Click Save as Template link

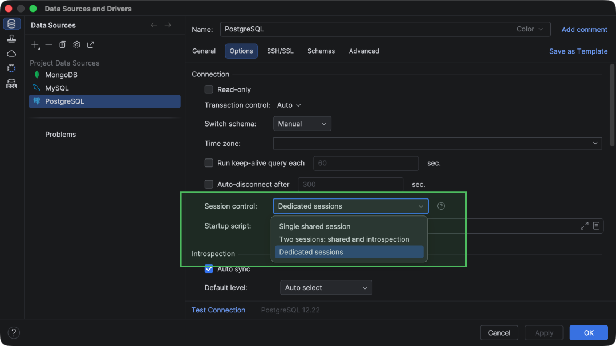(578, 51)
